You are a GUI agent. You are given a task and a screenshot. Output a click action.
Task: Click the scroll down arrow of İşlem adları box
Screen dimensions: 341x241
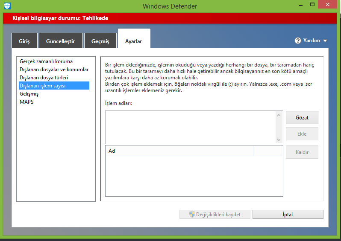[279, 140]
